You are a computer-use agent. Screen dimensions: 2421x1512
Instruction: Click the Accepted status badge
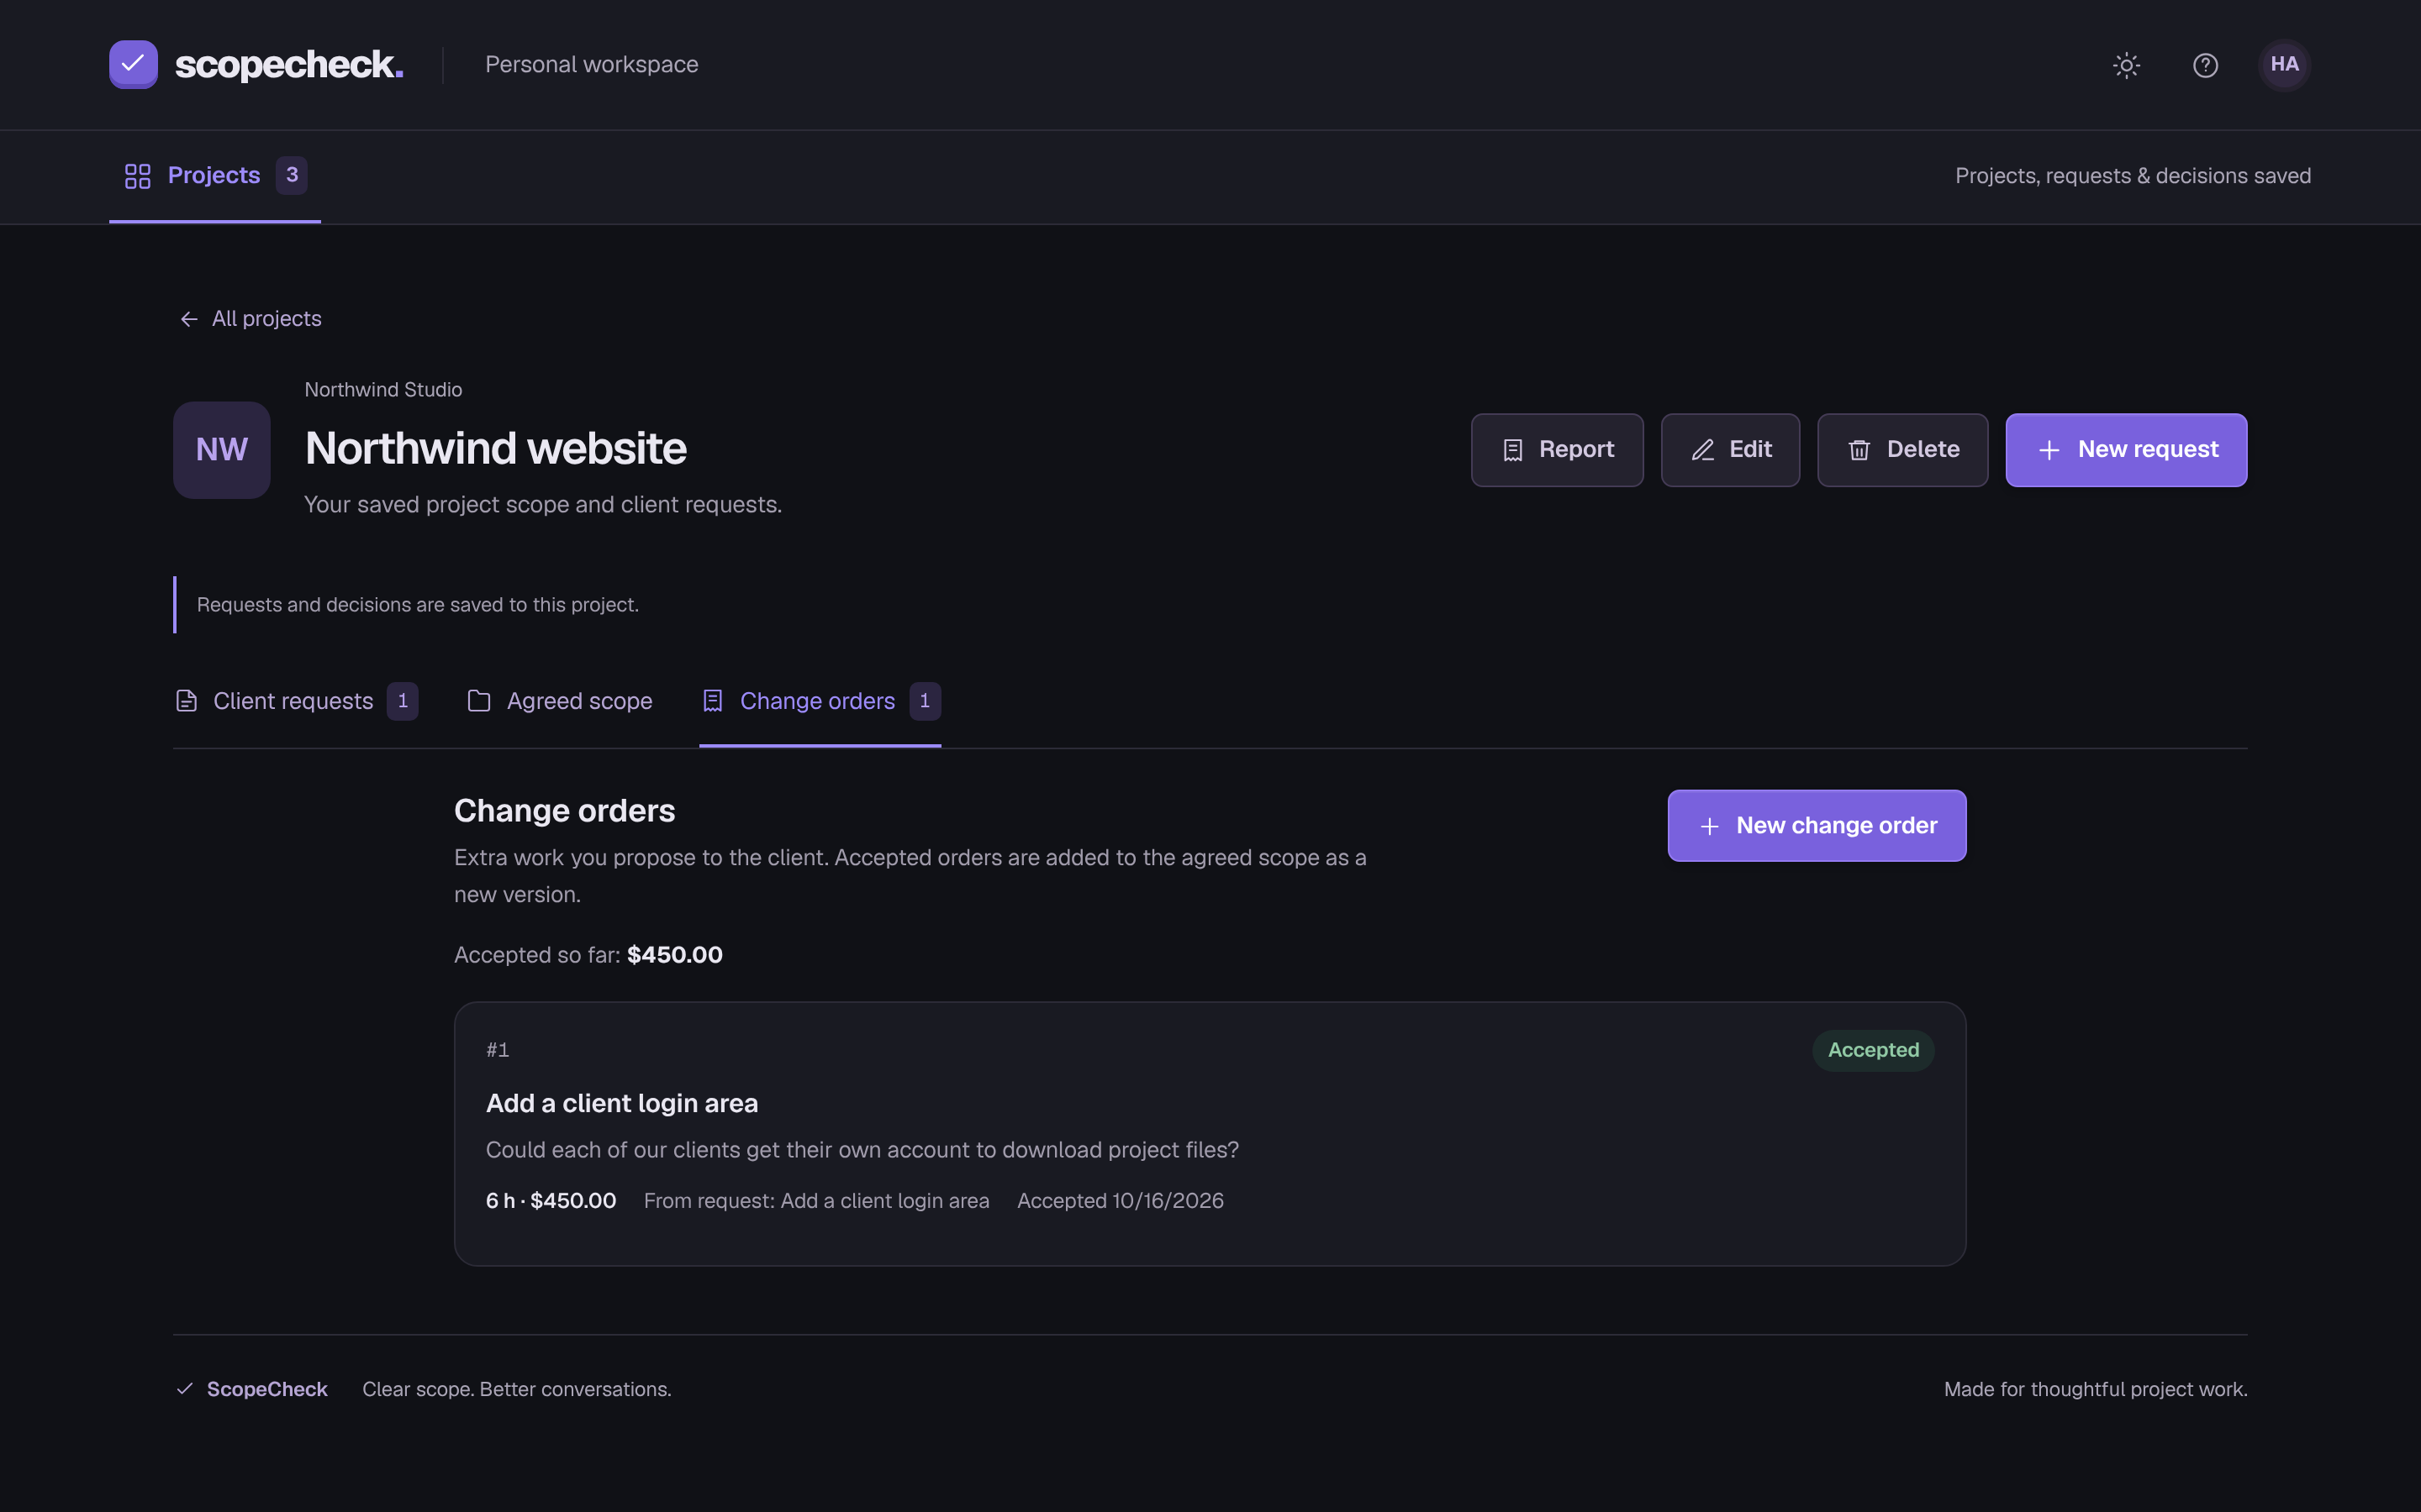(1873, 1050)
